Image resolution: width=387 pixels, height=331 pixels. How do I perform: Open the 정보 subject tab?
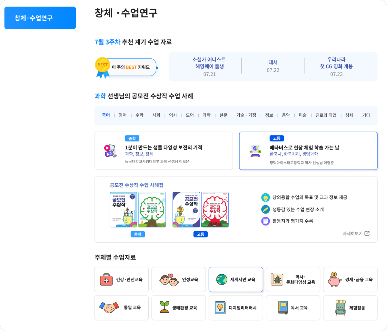269,115
